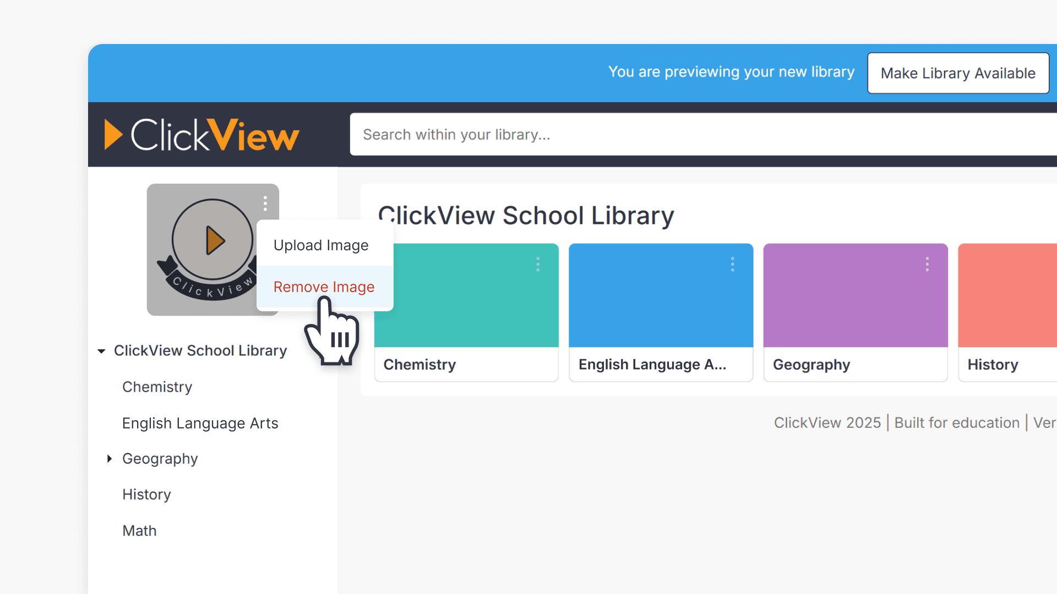Click the ClickView logo in header
This screenshot has height=594, width=1057.
tap(201, 135)
